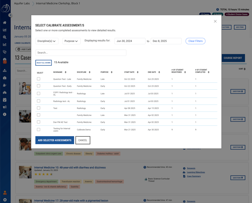The width and height of the screenshot is (252, 203).
Task: Click the 4 Student Choice Cases badge
Action: [x=237, y=14]
